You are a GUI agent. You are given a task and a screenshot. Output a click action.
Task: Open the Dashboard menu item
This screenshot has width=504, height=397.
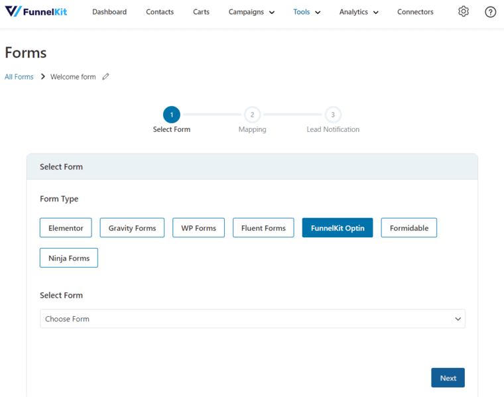click(x=109, y=12)
